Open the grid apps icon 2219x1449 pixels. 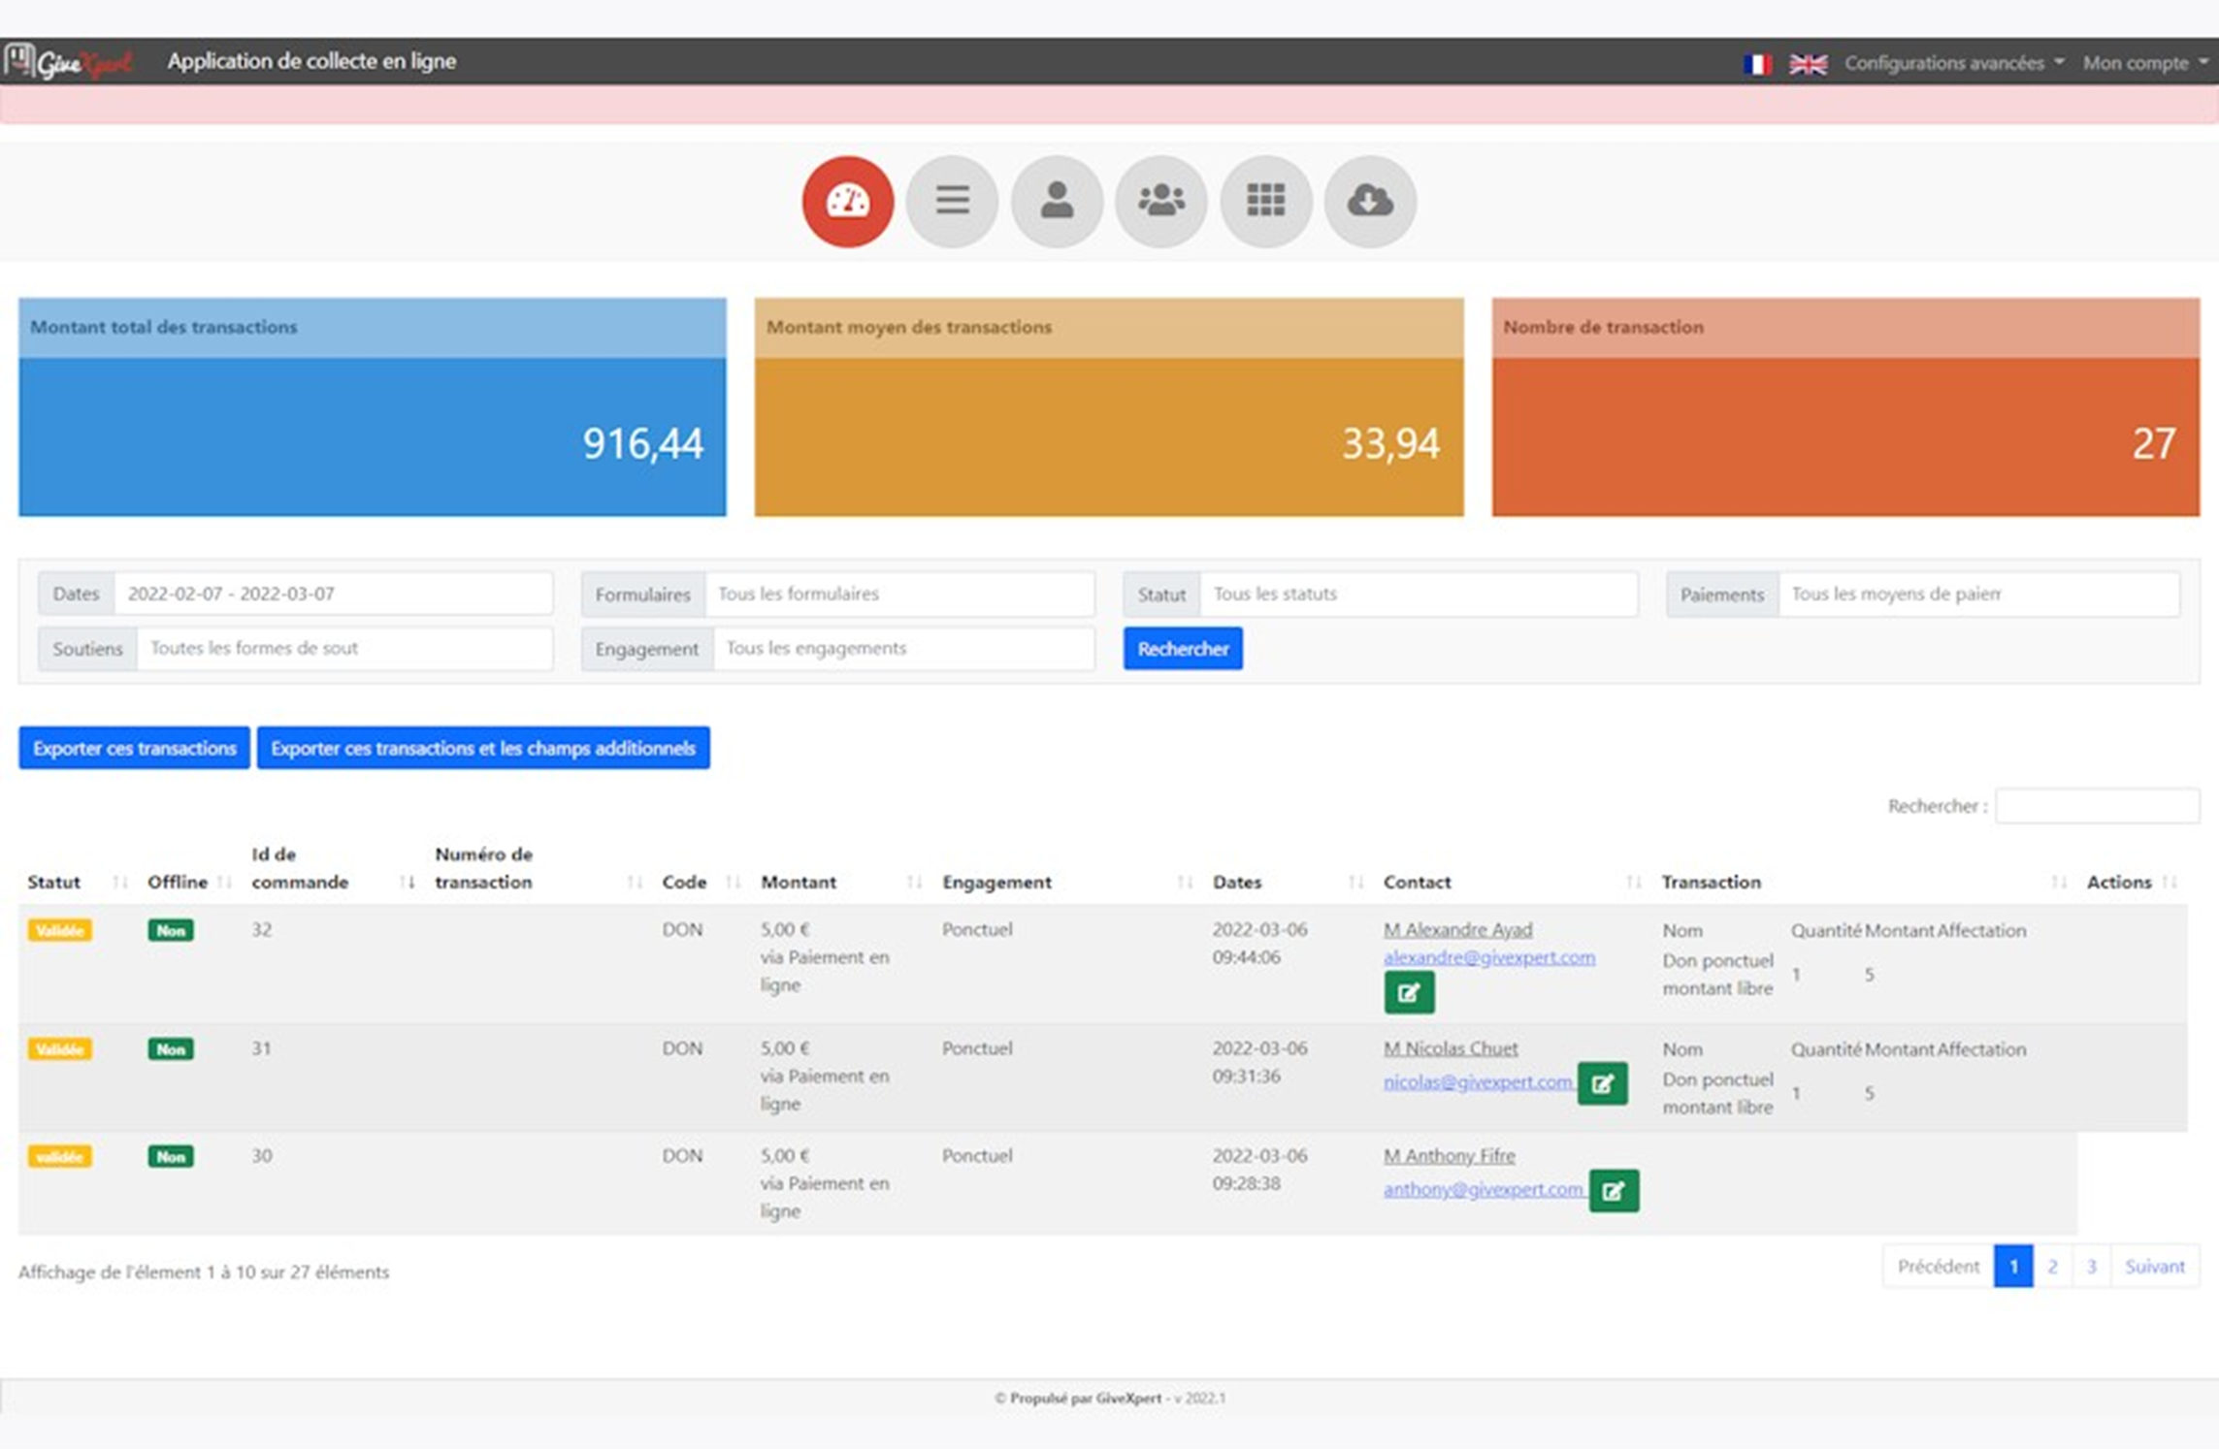coord(1265,202)
